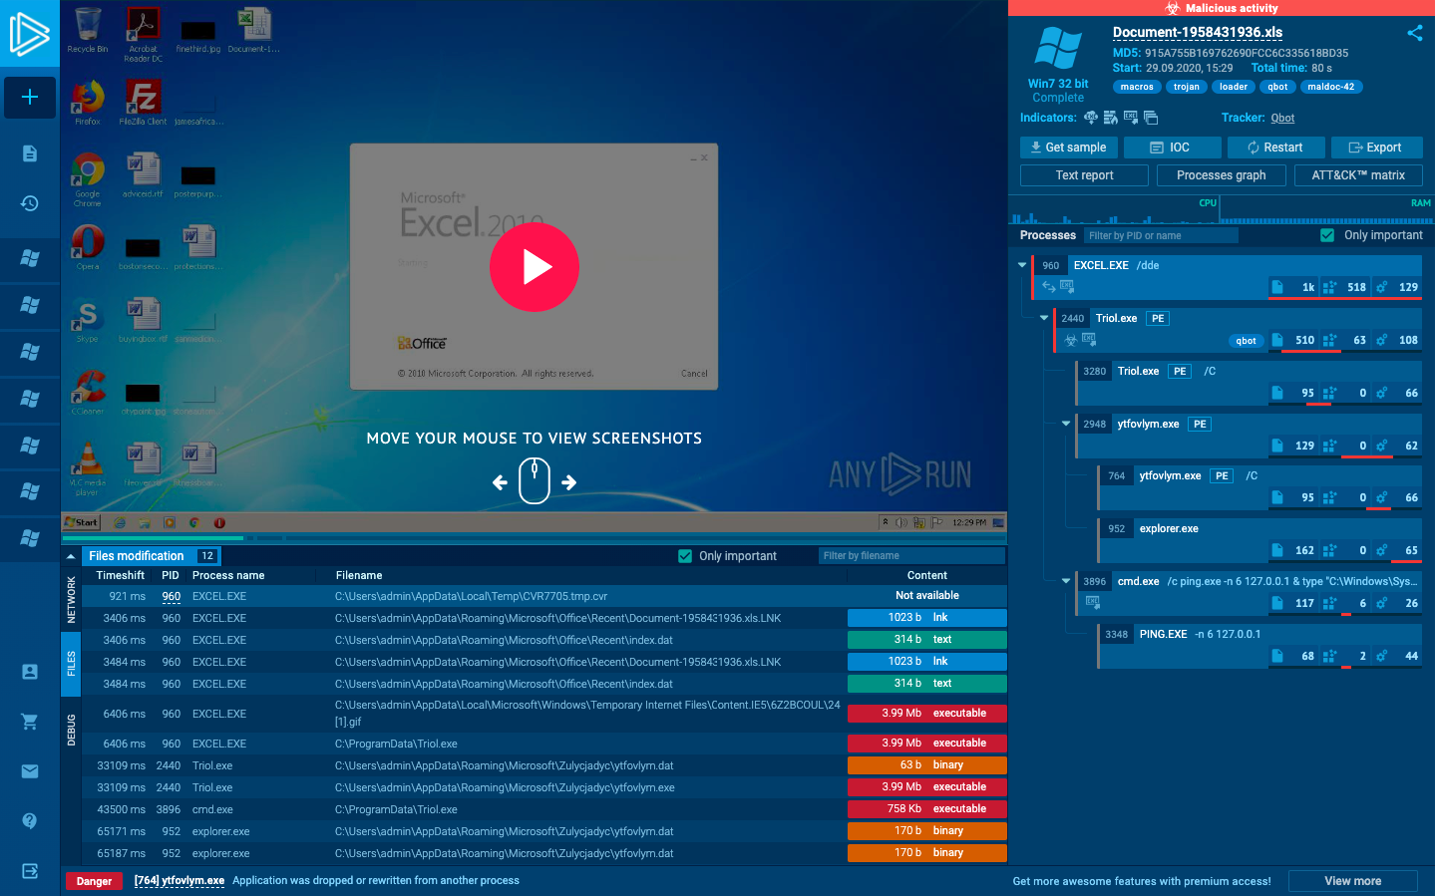Click the Filter by filename field
Screen dimensions: 1435x896
911,556
